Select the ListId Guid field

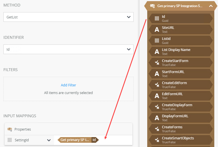click(x=181, y=41)
